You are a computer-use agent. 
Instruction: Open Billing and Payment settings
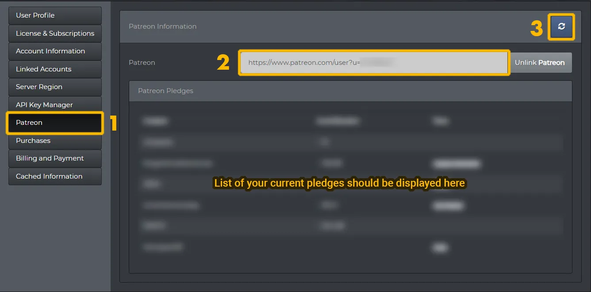coord(55,158)
